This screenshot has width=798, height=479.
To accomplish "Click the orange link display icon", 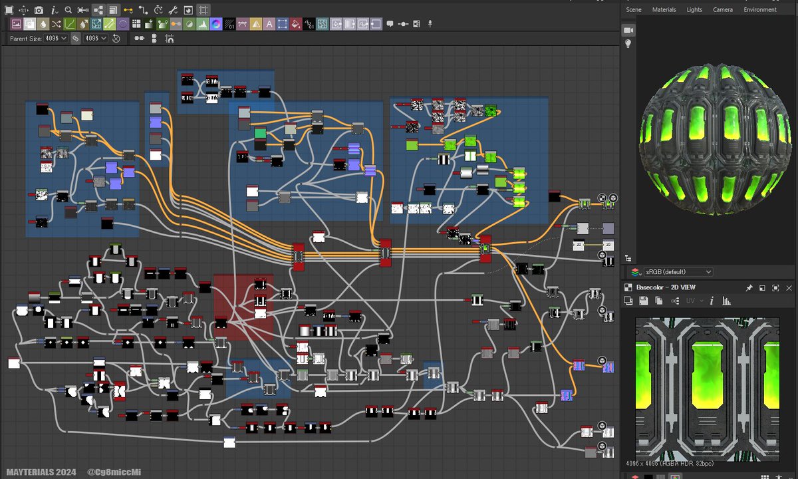I will click(x=128, y=10).
